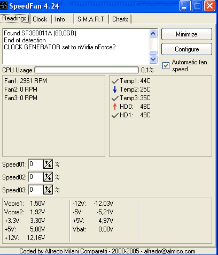Click the Speed02 up/down spinner arrows
Viewport: 218px width, 255px height.
pos(48,177)
